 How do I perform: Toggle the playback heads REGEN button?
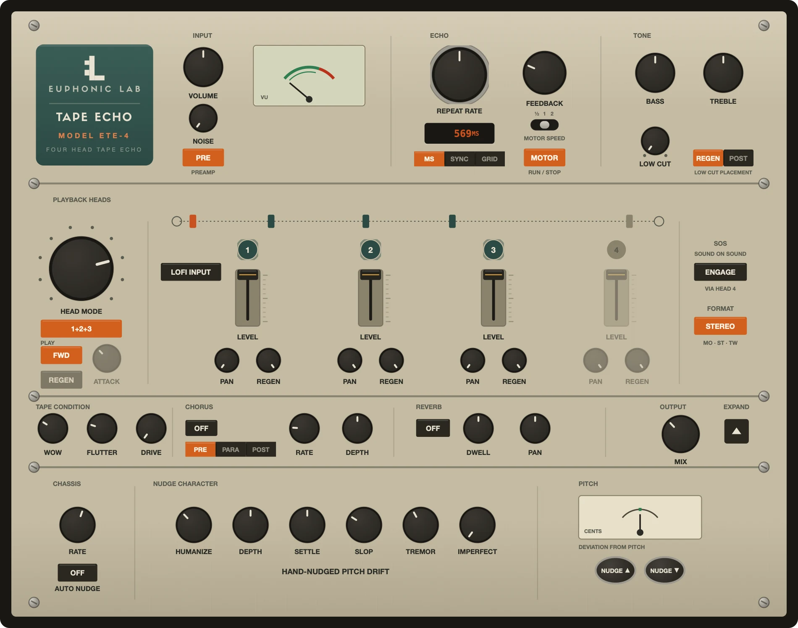point(61,380)
